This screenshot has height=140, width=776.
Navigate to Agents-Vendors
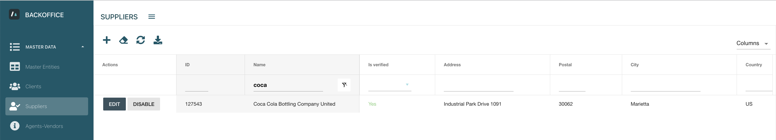coord(44,126)
